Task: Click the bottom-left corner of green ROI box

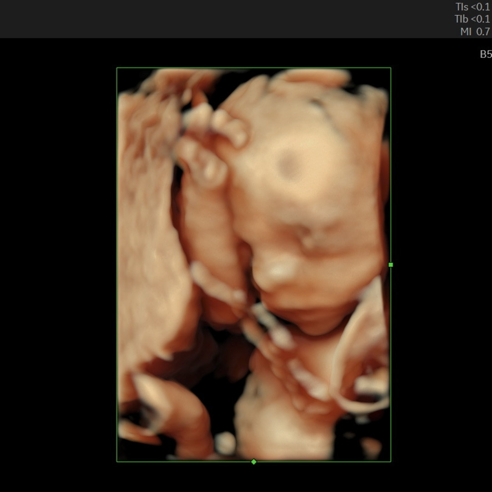Action: click(x=117, y=461)
